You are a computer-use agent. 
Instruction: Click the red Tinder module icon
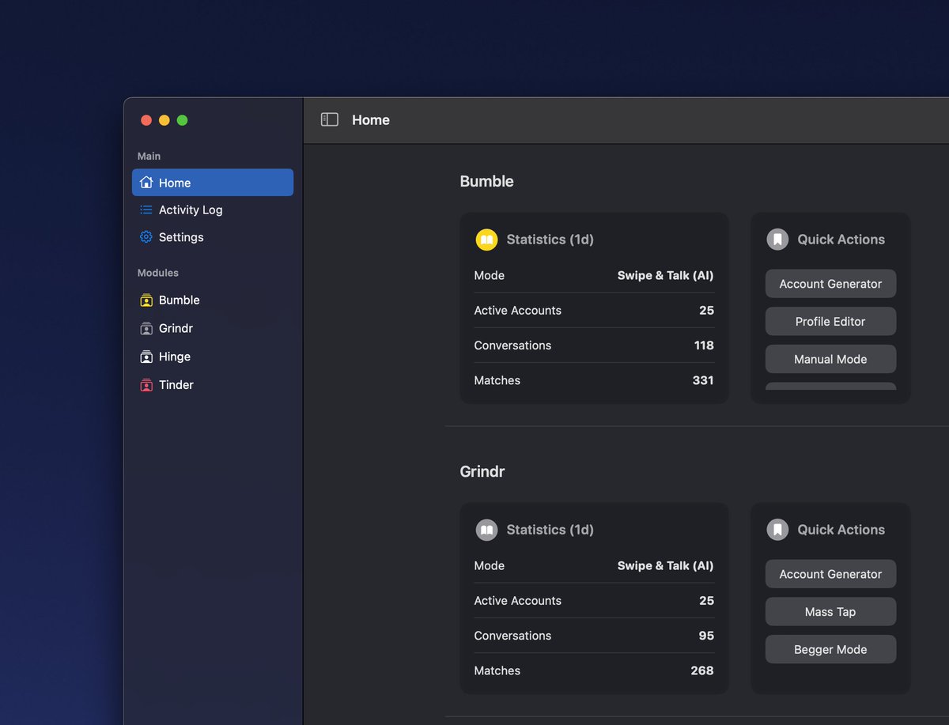pyautogui.click(x=146, y=385)
